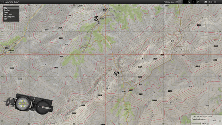This screenshot has width=222, height=125.
Task: Toggle map textures layers icon
Action: pyautogui.click(x=206, y=2)
